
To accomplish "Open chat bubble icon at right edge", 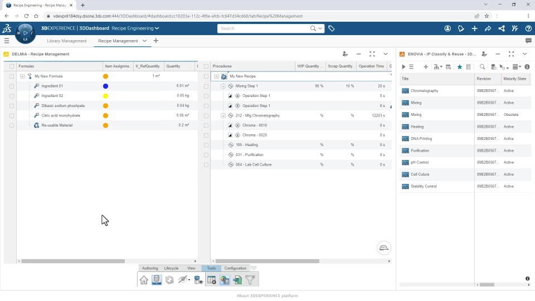I will (528, 41).
